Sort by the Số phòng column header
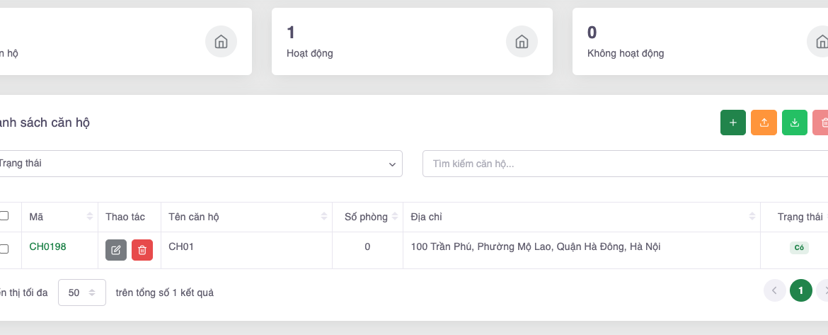The width and height of the screenshot is (828, 335). coord(367,217)
